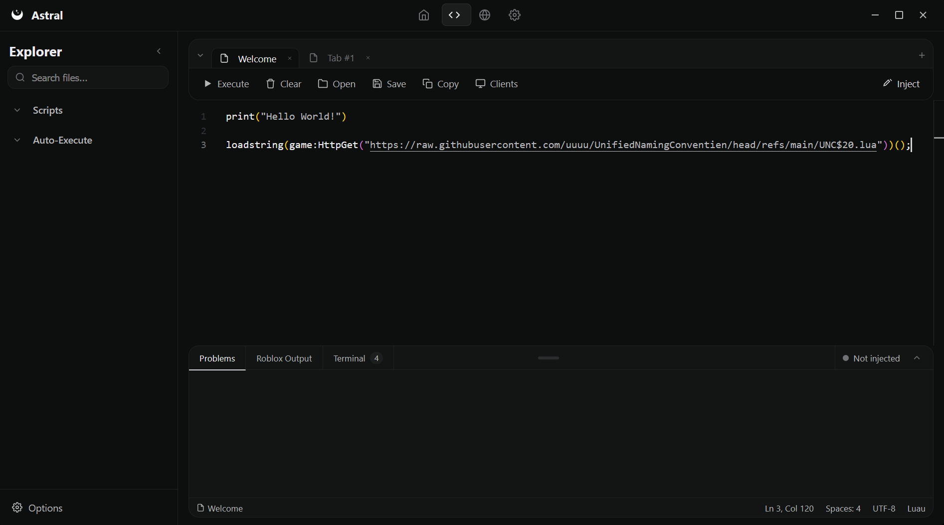Expand the Auto-Execute folder chevron

[x=17, y=140]
